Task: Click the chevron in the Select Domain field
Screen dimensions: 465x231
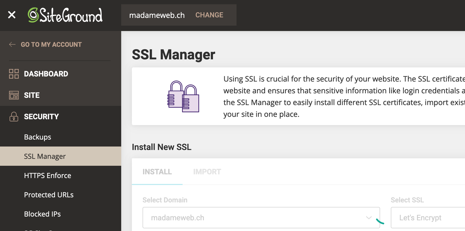Action: (369, 218)
